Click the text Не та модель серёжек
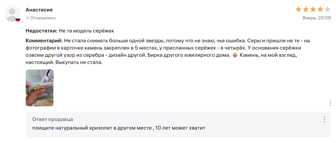This screenshot has width=336, height=143. click(x=86, y=31)
